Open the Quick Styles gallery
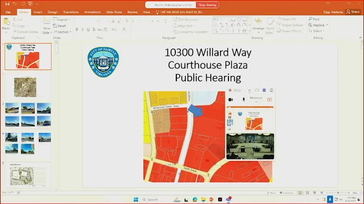The image size is (364, 204). click(x=270, y=26)
